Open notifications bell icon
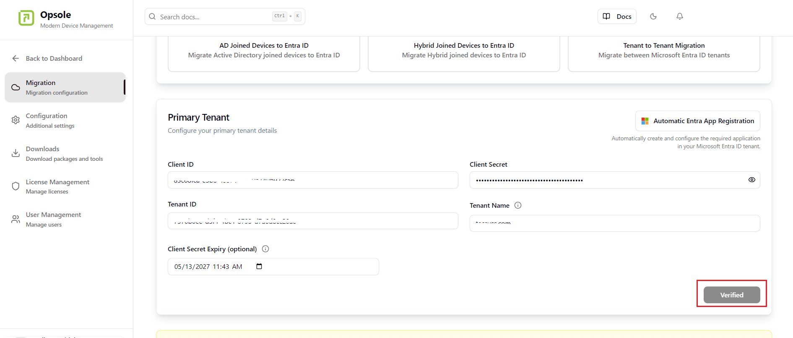The width and height of the screenshot is (793, 338). pos(680,16)
